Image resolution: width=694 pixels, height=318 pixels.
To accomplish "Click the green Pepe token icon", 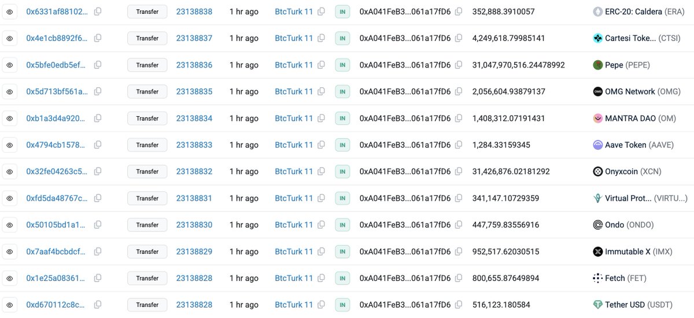I will point(598,65).
